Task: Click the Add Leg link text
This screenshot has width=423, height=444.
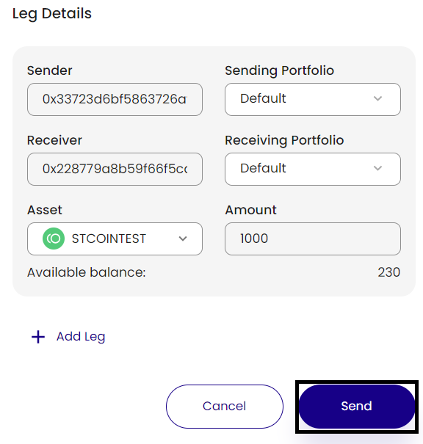Action: tap(81, 337)
